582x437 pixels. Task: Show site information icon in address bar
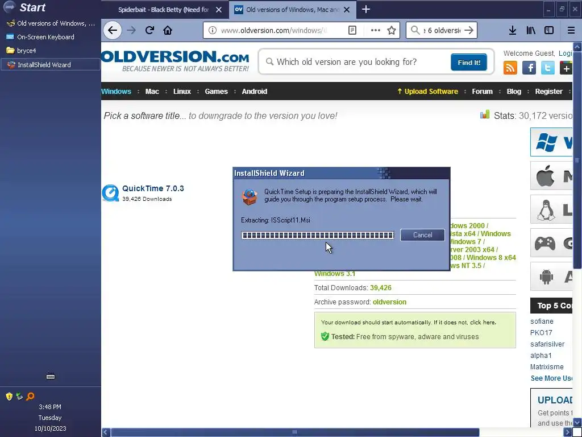[213, 30]
